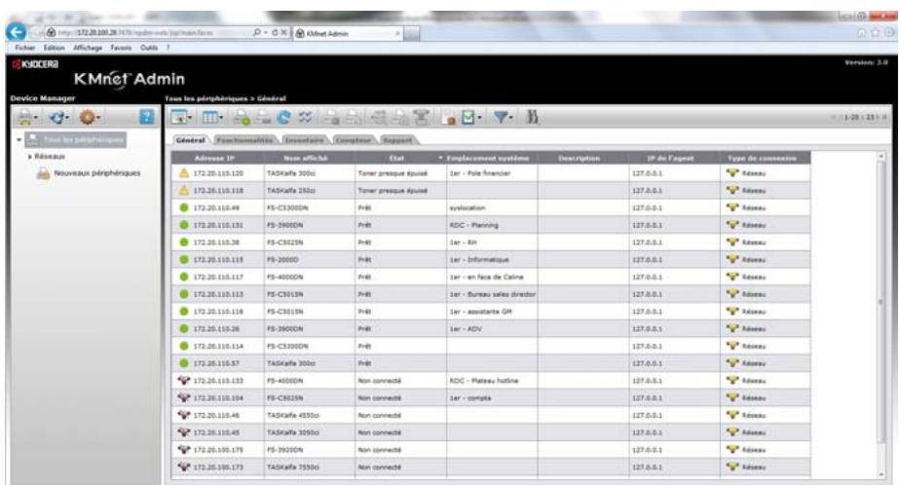This screenshot has width=899, height=485.
Task: Select the IP address 172.20.100.175
Action: (218, 450)
